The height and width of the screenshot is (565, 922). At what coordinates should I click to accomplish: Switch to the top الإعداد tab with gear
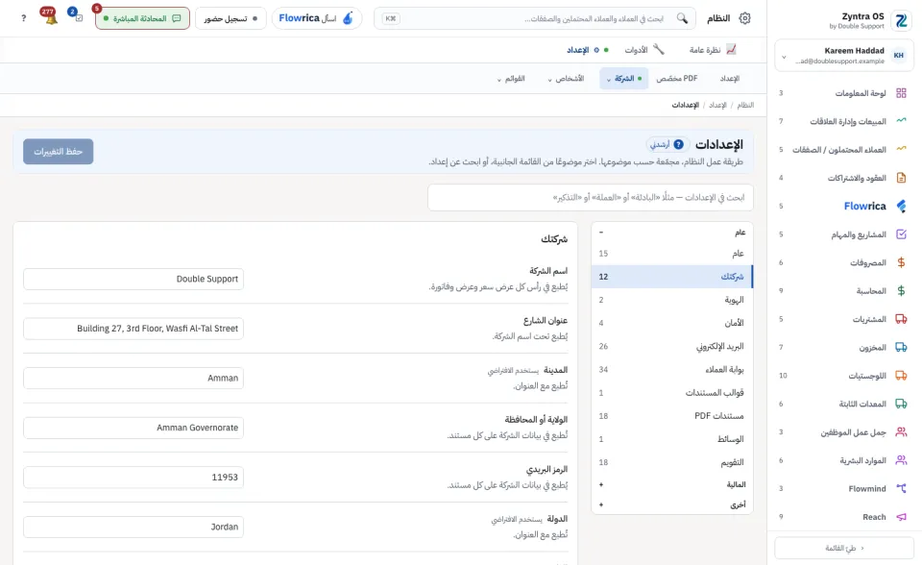(587, 50)
